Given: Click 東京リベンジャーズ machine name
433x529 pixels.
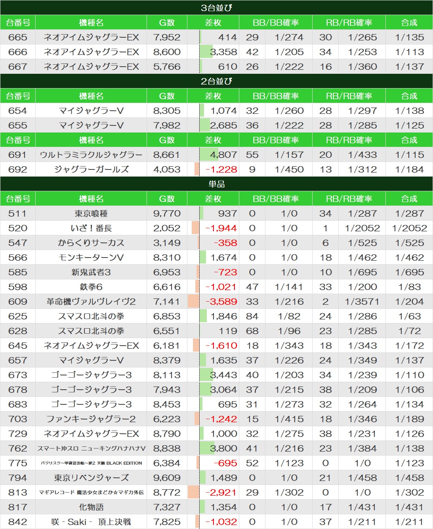Looking at the screenshot, I should pos(91,478).
